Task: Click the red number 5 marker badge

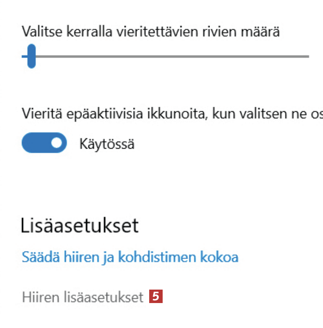Action: [x=156, y=297]
